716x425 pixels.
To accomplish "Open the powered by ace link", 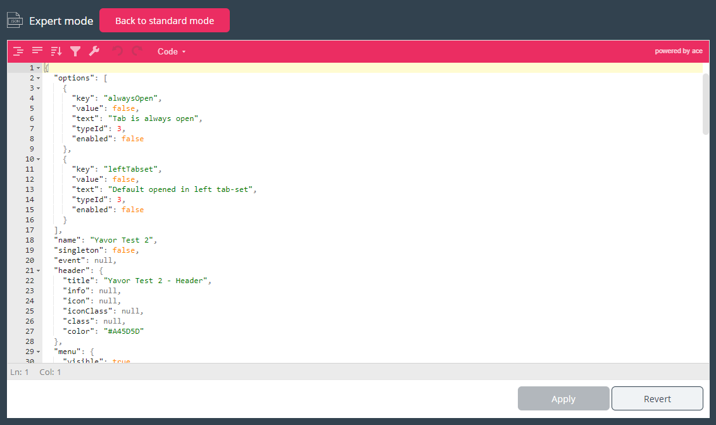I will [x=678, y=51].
